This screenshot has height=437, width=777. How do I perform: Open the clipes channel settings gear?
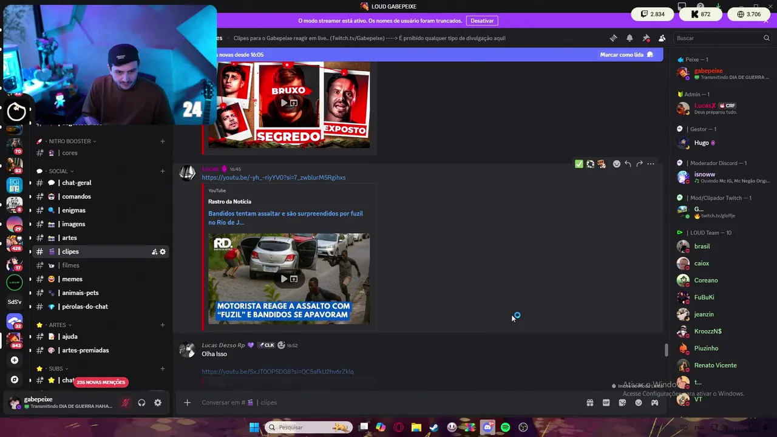163,252
